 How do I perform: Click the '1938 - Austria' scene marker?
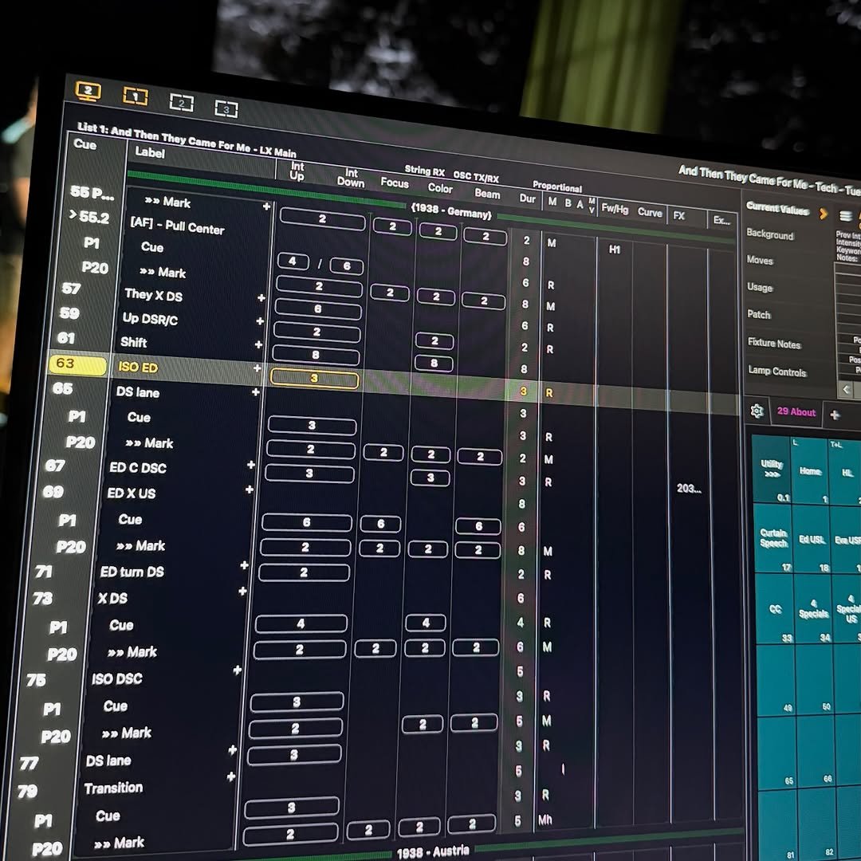pos(433,852)
